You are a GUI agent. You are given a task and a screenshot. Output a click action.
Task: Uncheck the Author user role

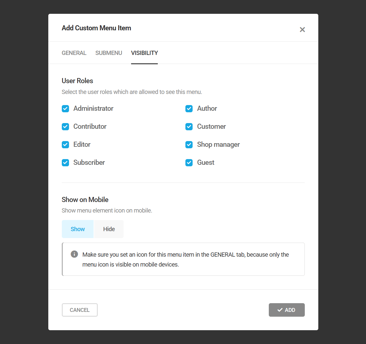(189, 109)
